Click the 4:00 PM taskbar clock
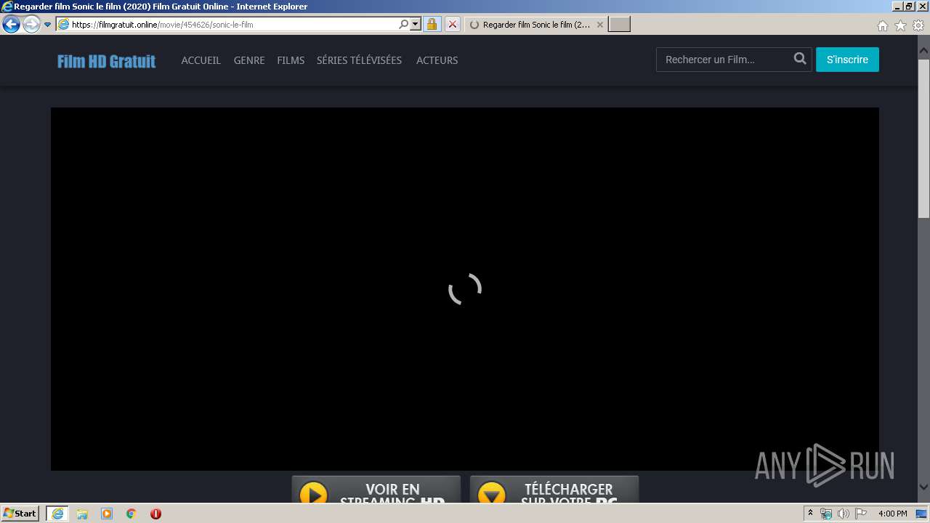Image resolution: width=930 pixels, height=523 pixels. [892, 514]
